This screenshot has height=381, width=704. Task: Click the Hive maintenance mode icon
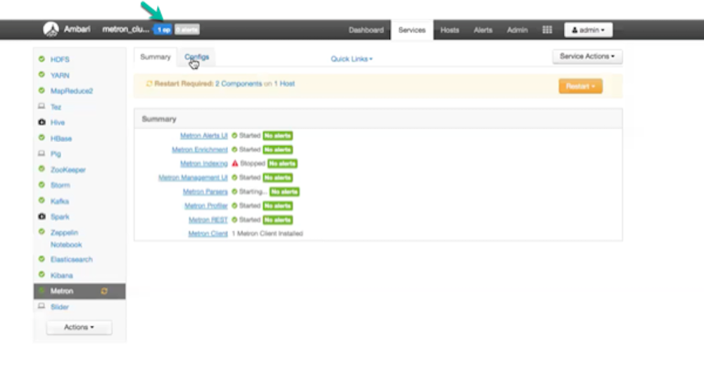[x=42, y=122]
